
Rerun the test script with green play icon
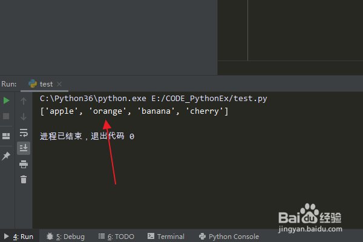[6, 100]
